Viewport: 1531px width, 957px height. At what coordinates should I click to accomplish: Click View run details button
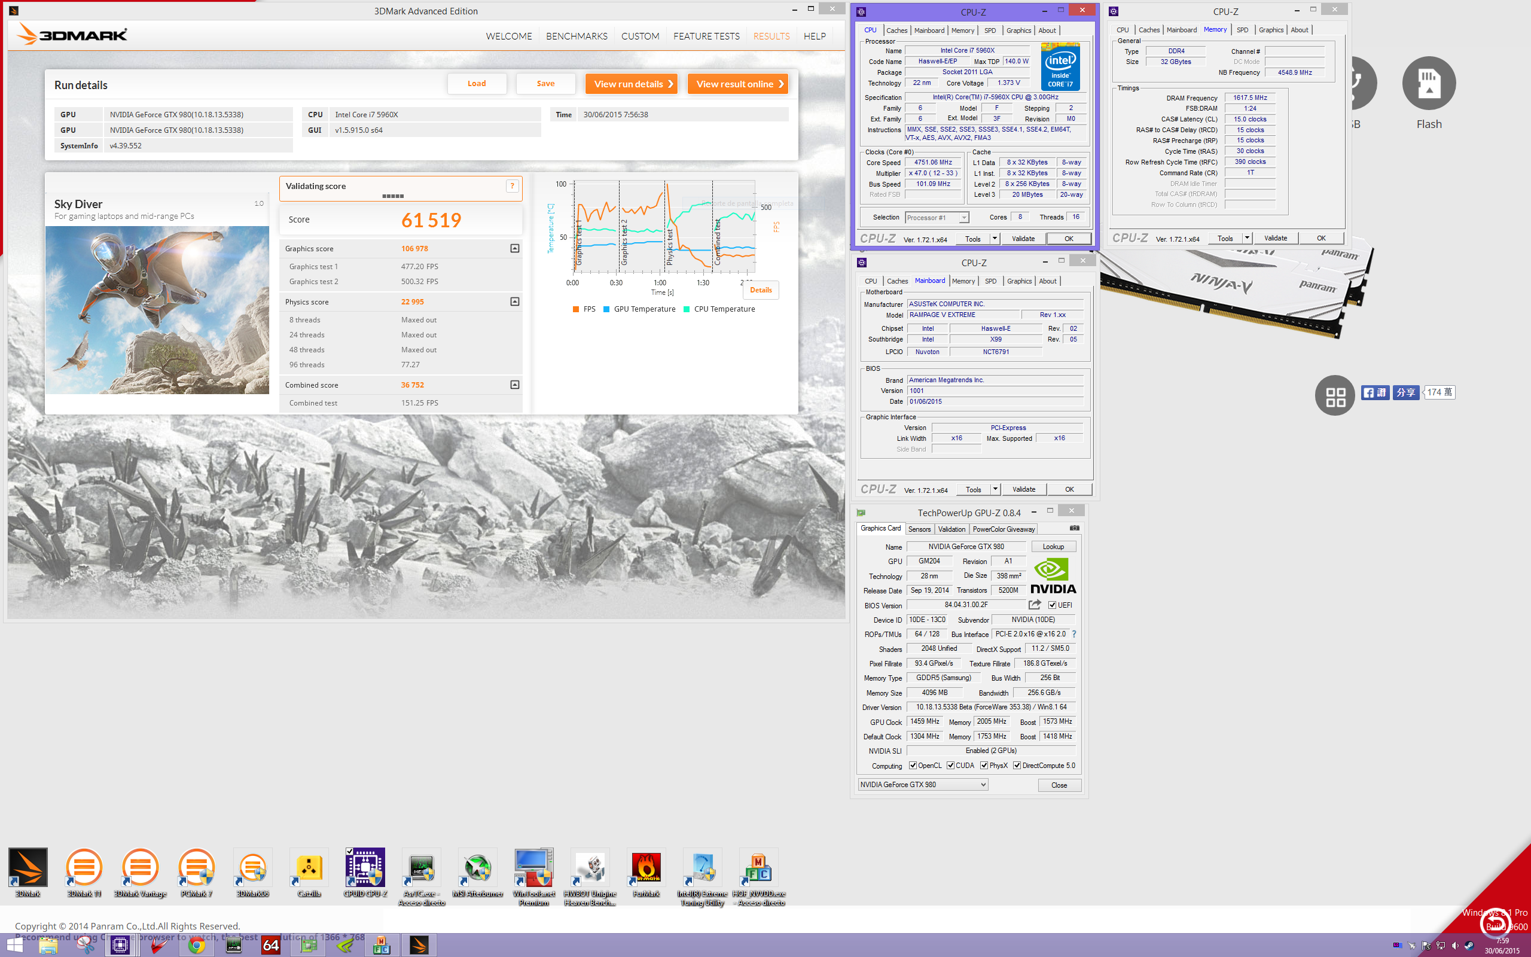(632, 84)
